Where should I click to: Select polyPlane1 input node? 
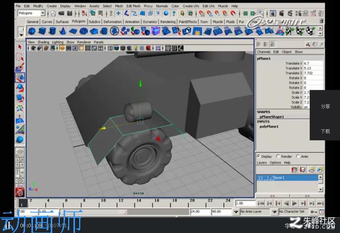tap(269, 126)
